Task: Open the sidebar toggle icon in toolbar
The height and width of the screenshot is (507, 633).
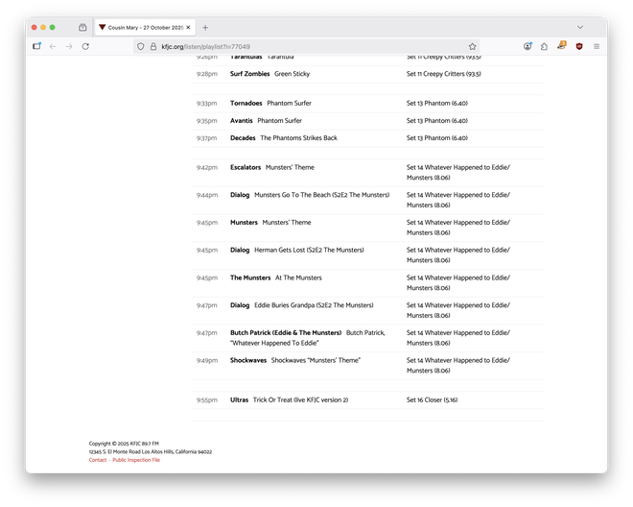Action: click(x=36, y=46)
